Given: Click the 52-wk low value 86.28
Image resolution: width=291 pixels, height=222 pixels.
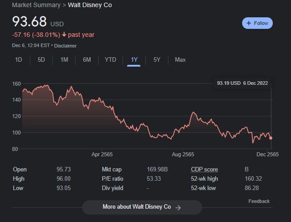Looking at the screenshot, I should 251,188.
